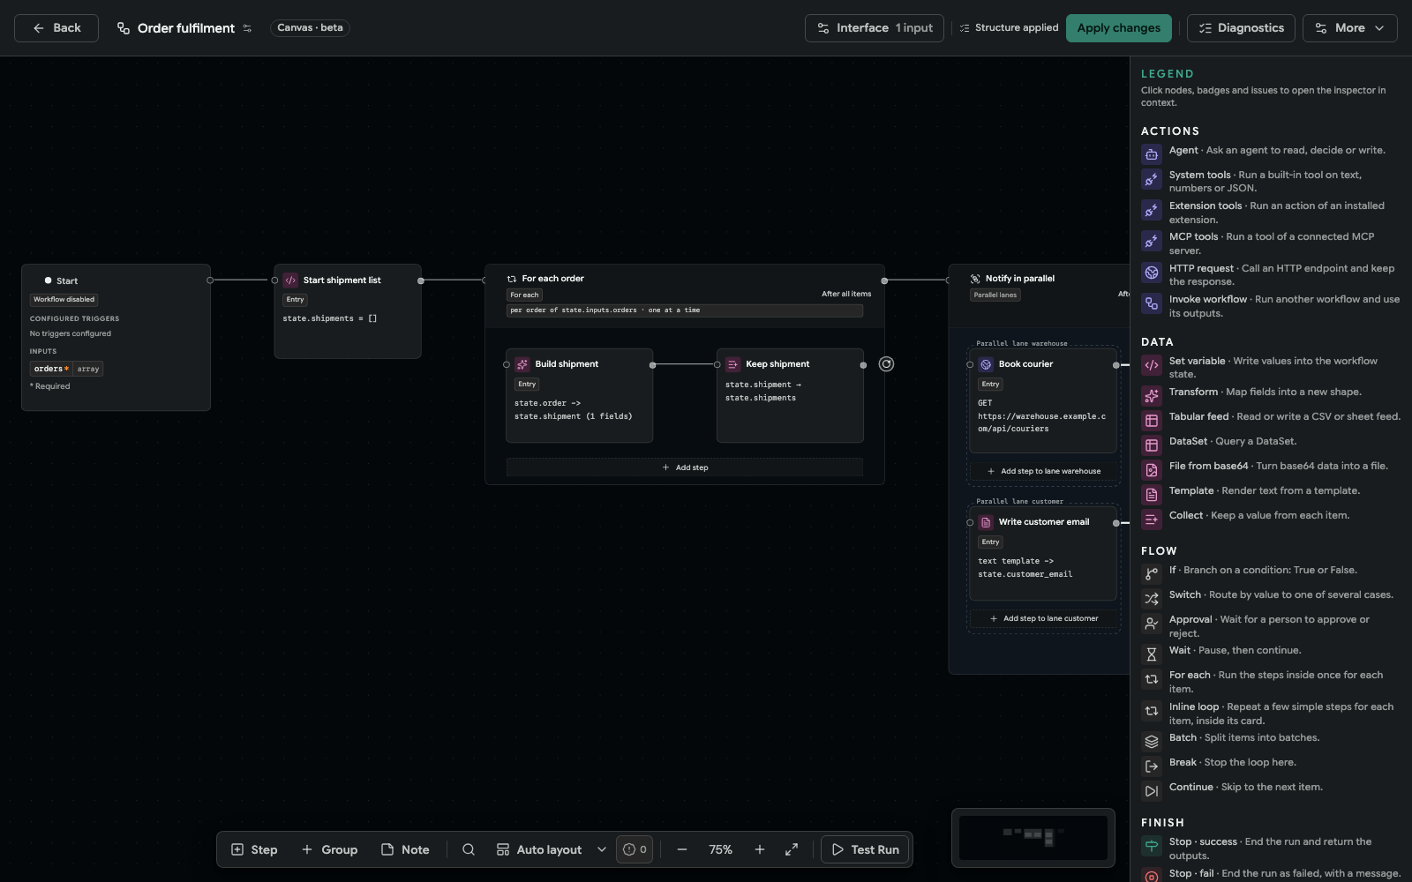1412x882 pixels.
Task: Click the Template legend icon
Action: [1152, 495]
